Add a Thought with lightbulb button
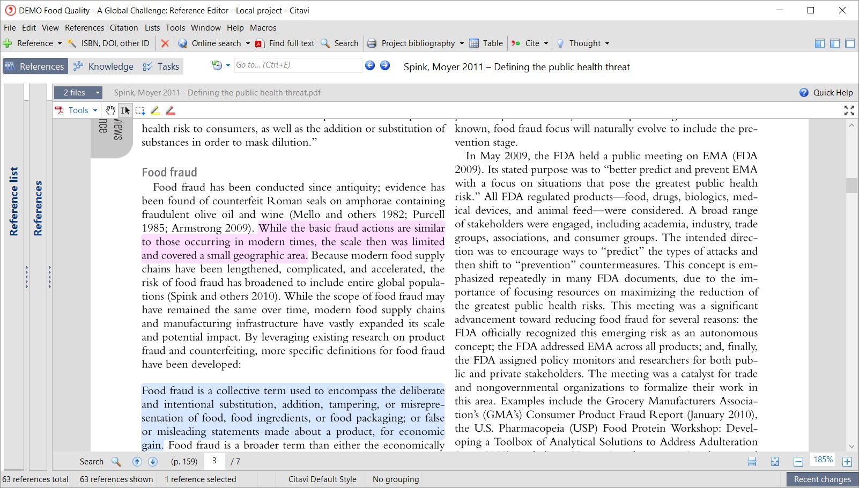Screen dimensions: 859x488 click(x=579, y=43)
